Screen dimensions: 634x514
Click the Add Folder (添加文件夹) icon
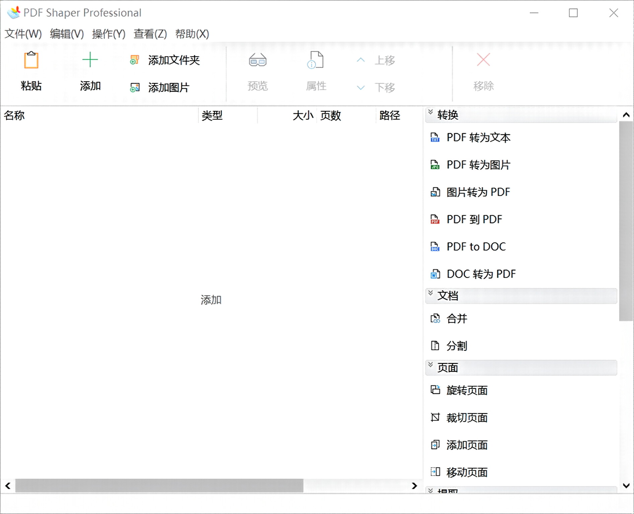(x=135, y=60)
